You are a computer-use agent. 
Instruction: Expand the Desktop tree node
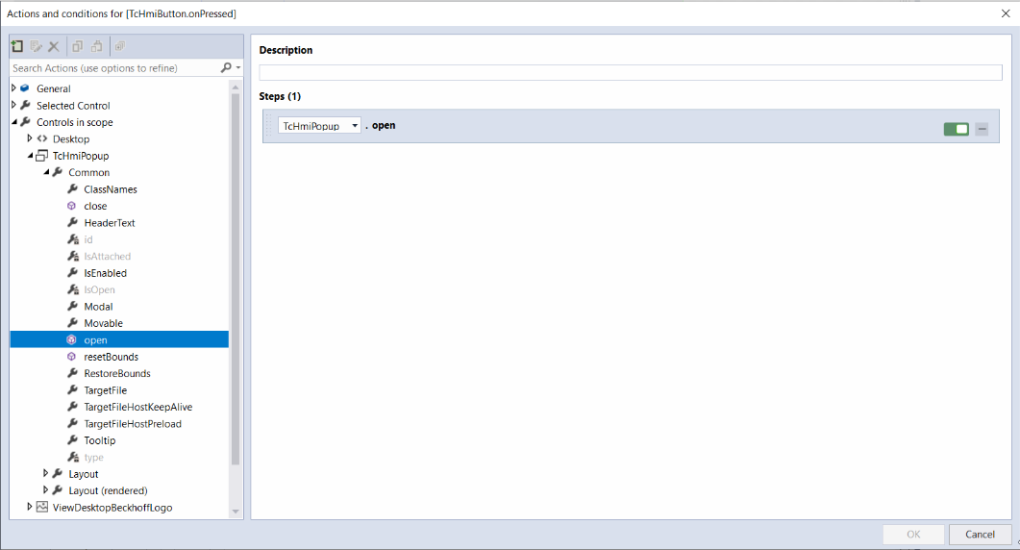point(29,138)
